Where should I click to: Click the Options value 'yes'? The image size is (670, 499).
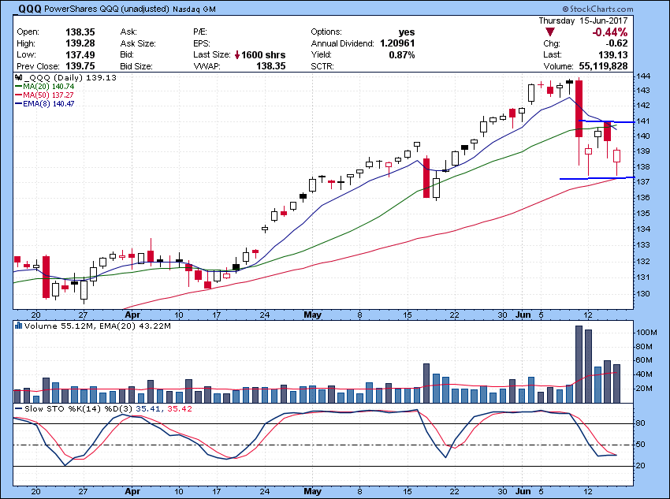click(x=407, y=32)
